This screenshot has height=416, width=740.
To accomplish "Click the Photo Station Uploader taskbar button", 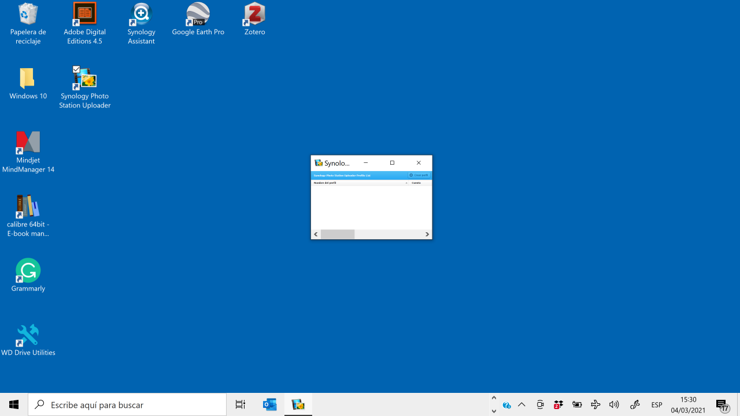I will 298,404.
